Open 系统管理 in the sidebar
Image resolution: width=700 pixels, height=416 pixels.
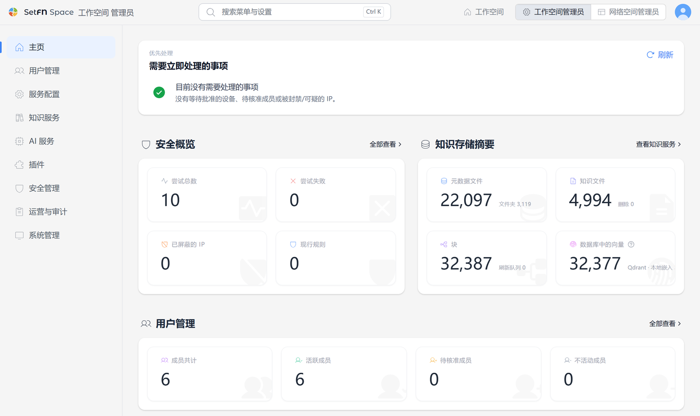click(x=61, y=235)
